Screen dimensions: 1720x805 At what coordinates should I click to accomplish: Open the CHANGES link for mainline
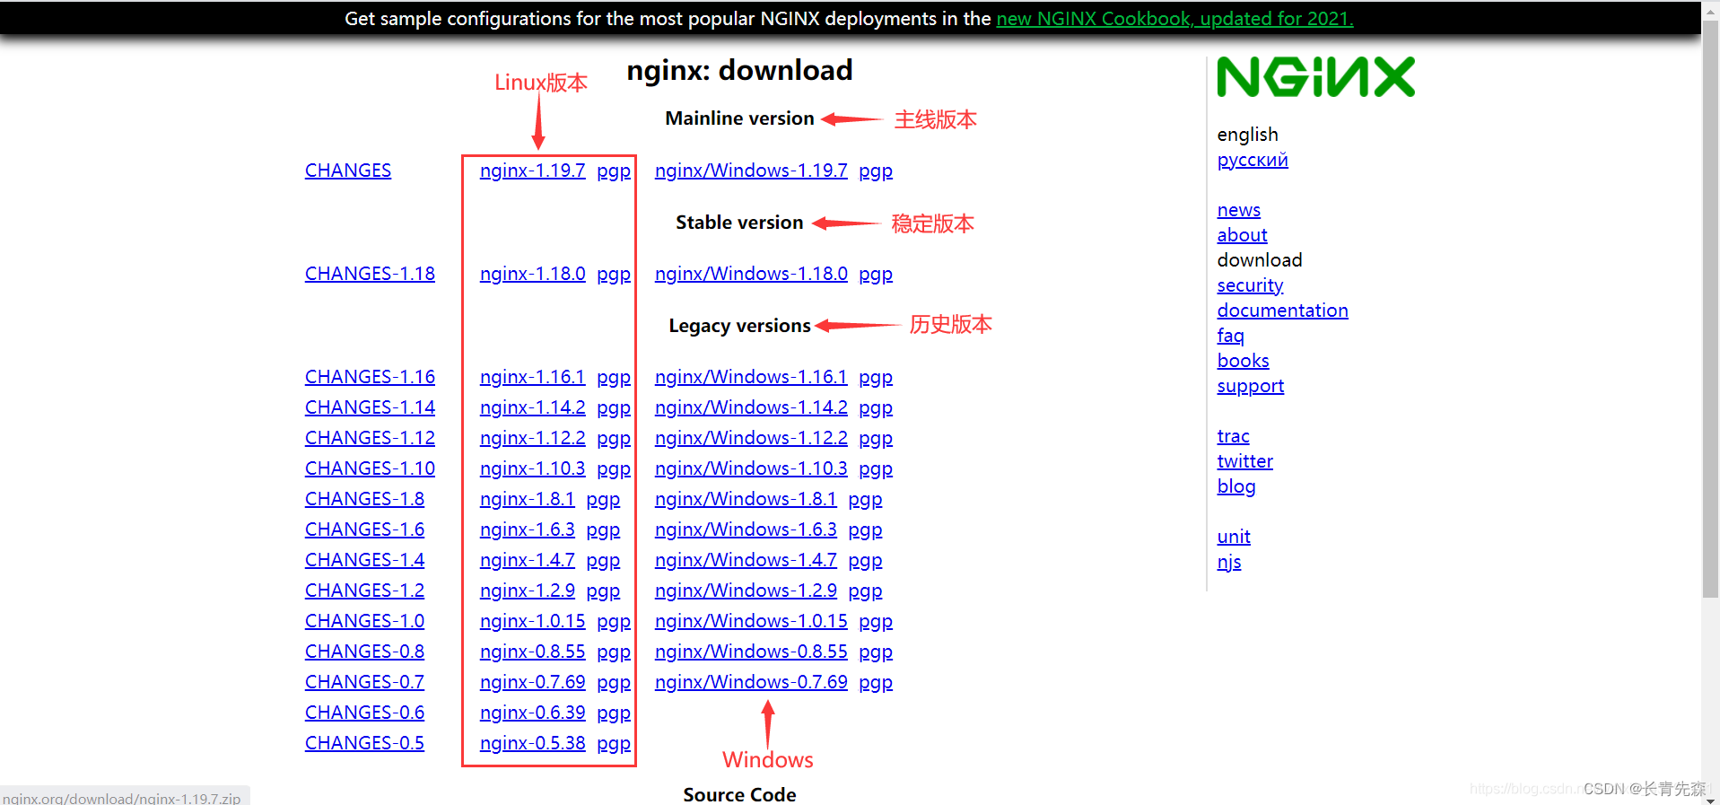click(348, 171)
